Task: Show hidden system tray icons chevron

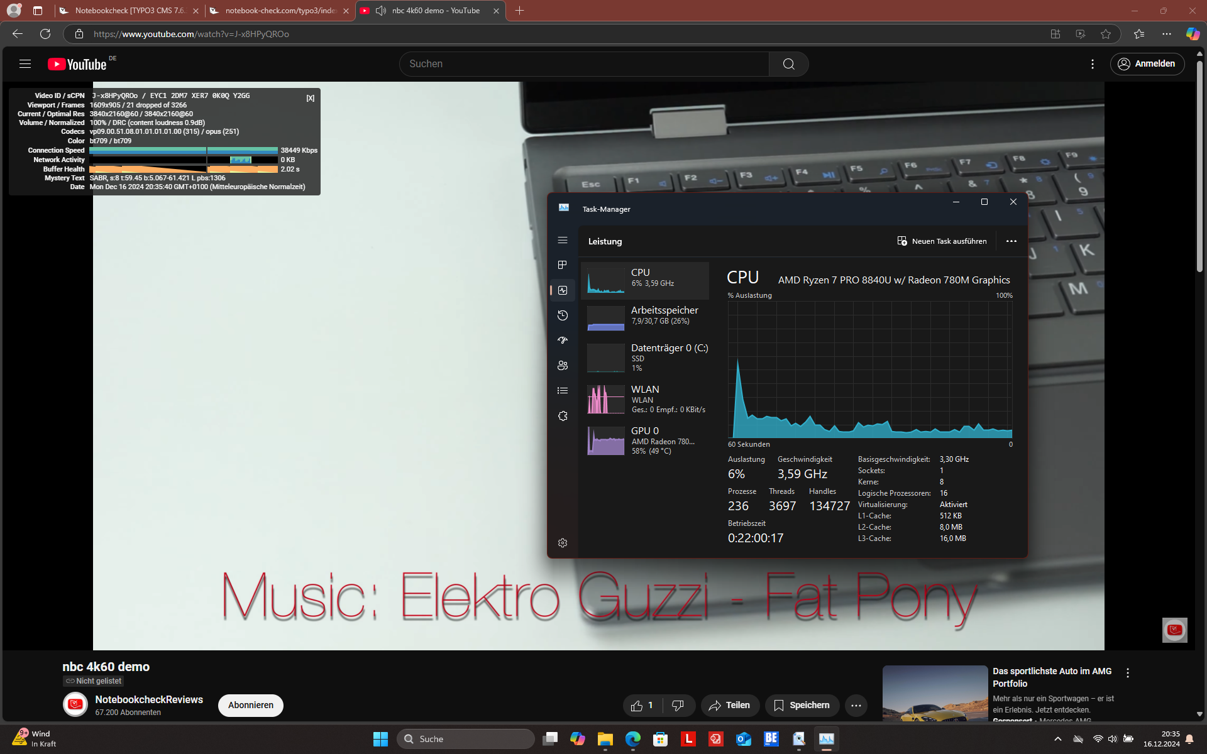Action: [1057, 739]
